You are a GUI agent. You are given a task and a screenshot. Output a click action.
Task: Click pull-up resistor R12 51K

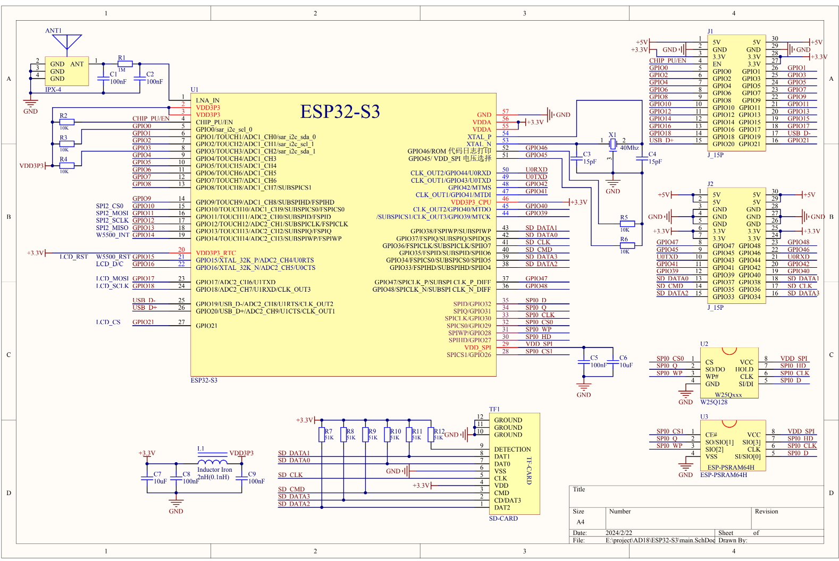point(431,435)
